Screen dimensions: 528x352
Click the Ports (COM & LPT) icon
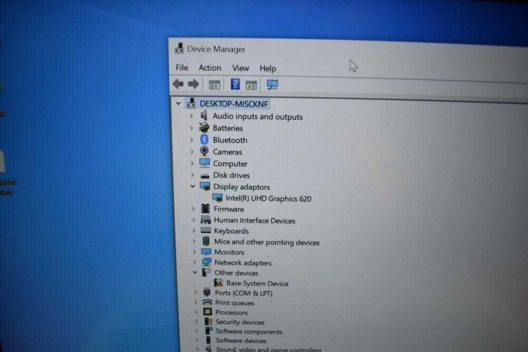[x=207, y=292]
